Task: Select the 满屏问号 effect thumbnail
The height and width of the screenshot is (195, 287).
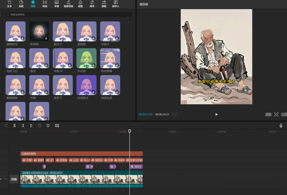Action: [x=16, y=31]
